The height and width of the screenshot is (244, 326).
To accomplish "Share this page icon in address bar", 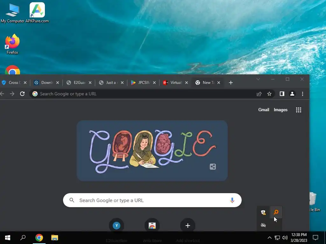I will [x=259, y=94].
